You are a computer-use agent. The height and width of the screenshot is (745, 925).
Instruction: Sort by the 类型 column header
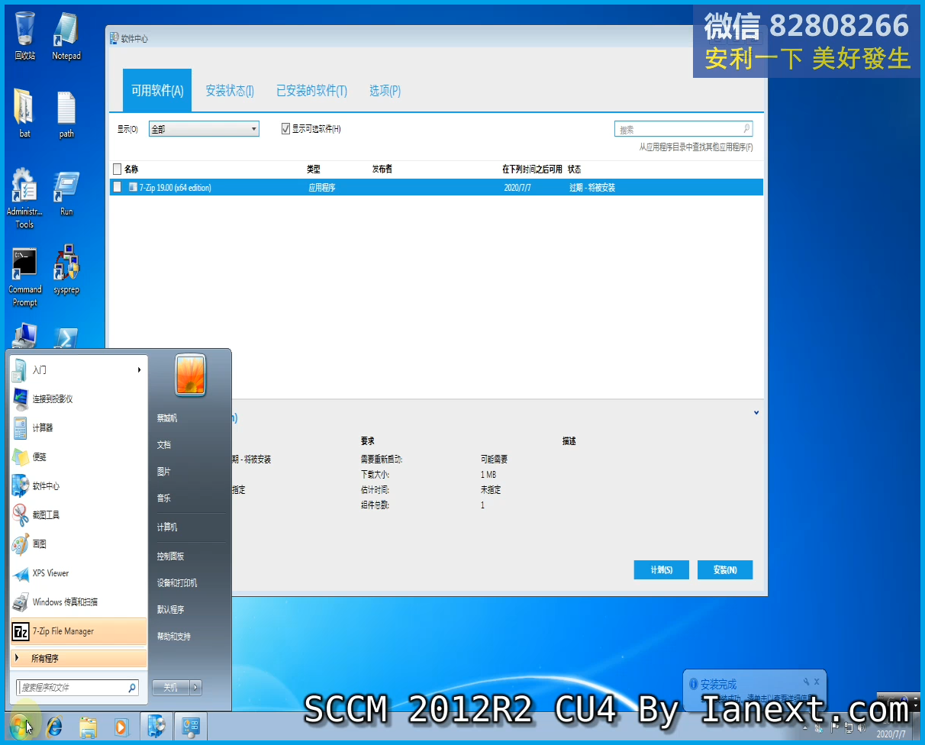tap(314, 169)
